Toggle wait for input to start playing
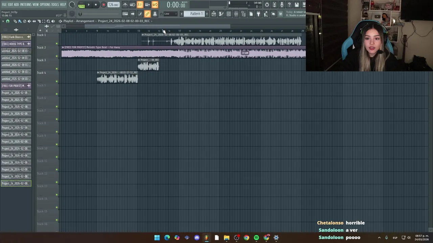 coord(133,5)
